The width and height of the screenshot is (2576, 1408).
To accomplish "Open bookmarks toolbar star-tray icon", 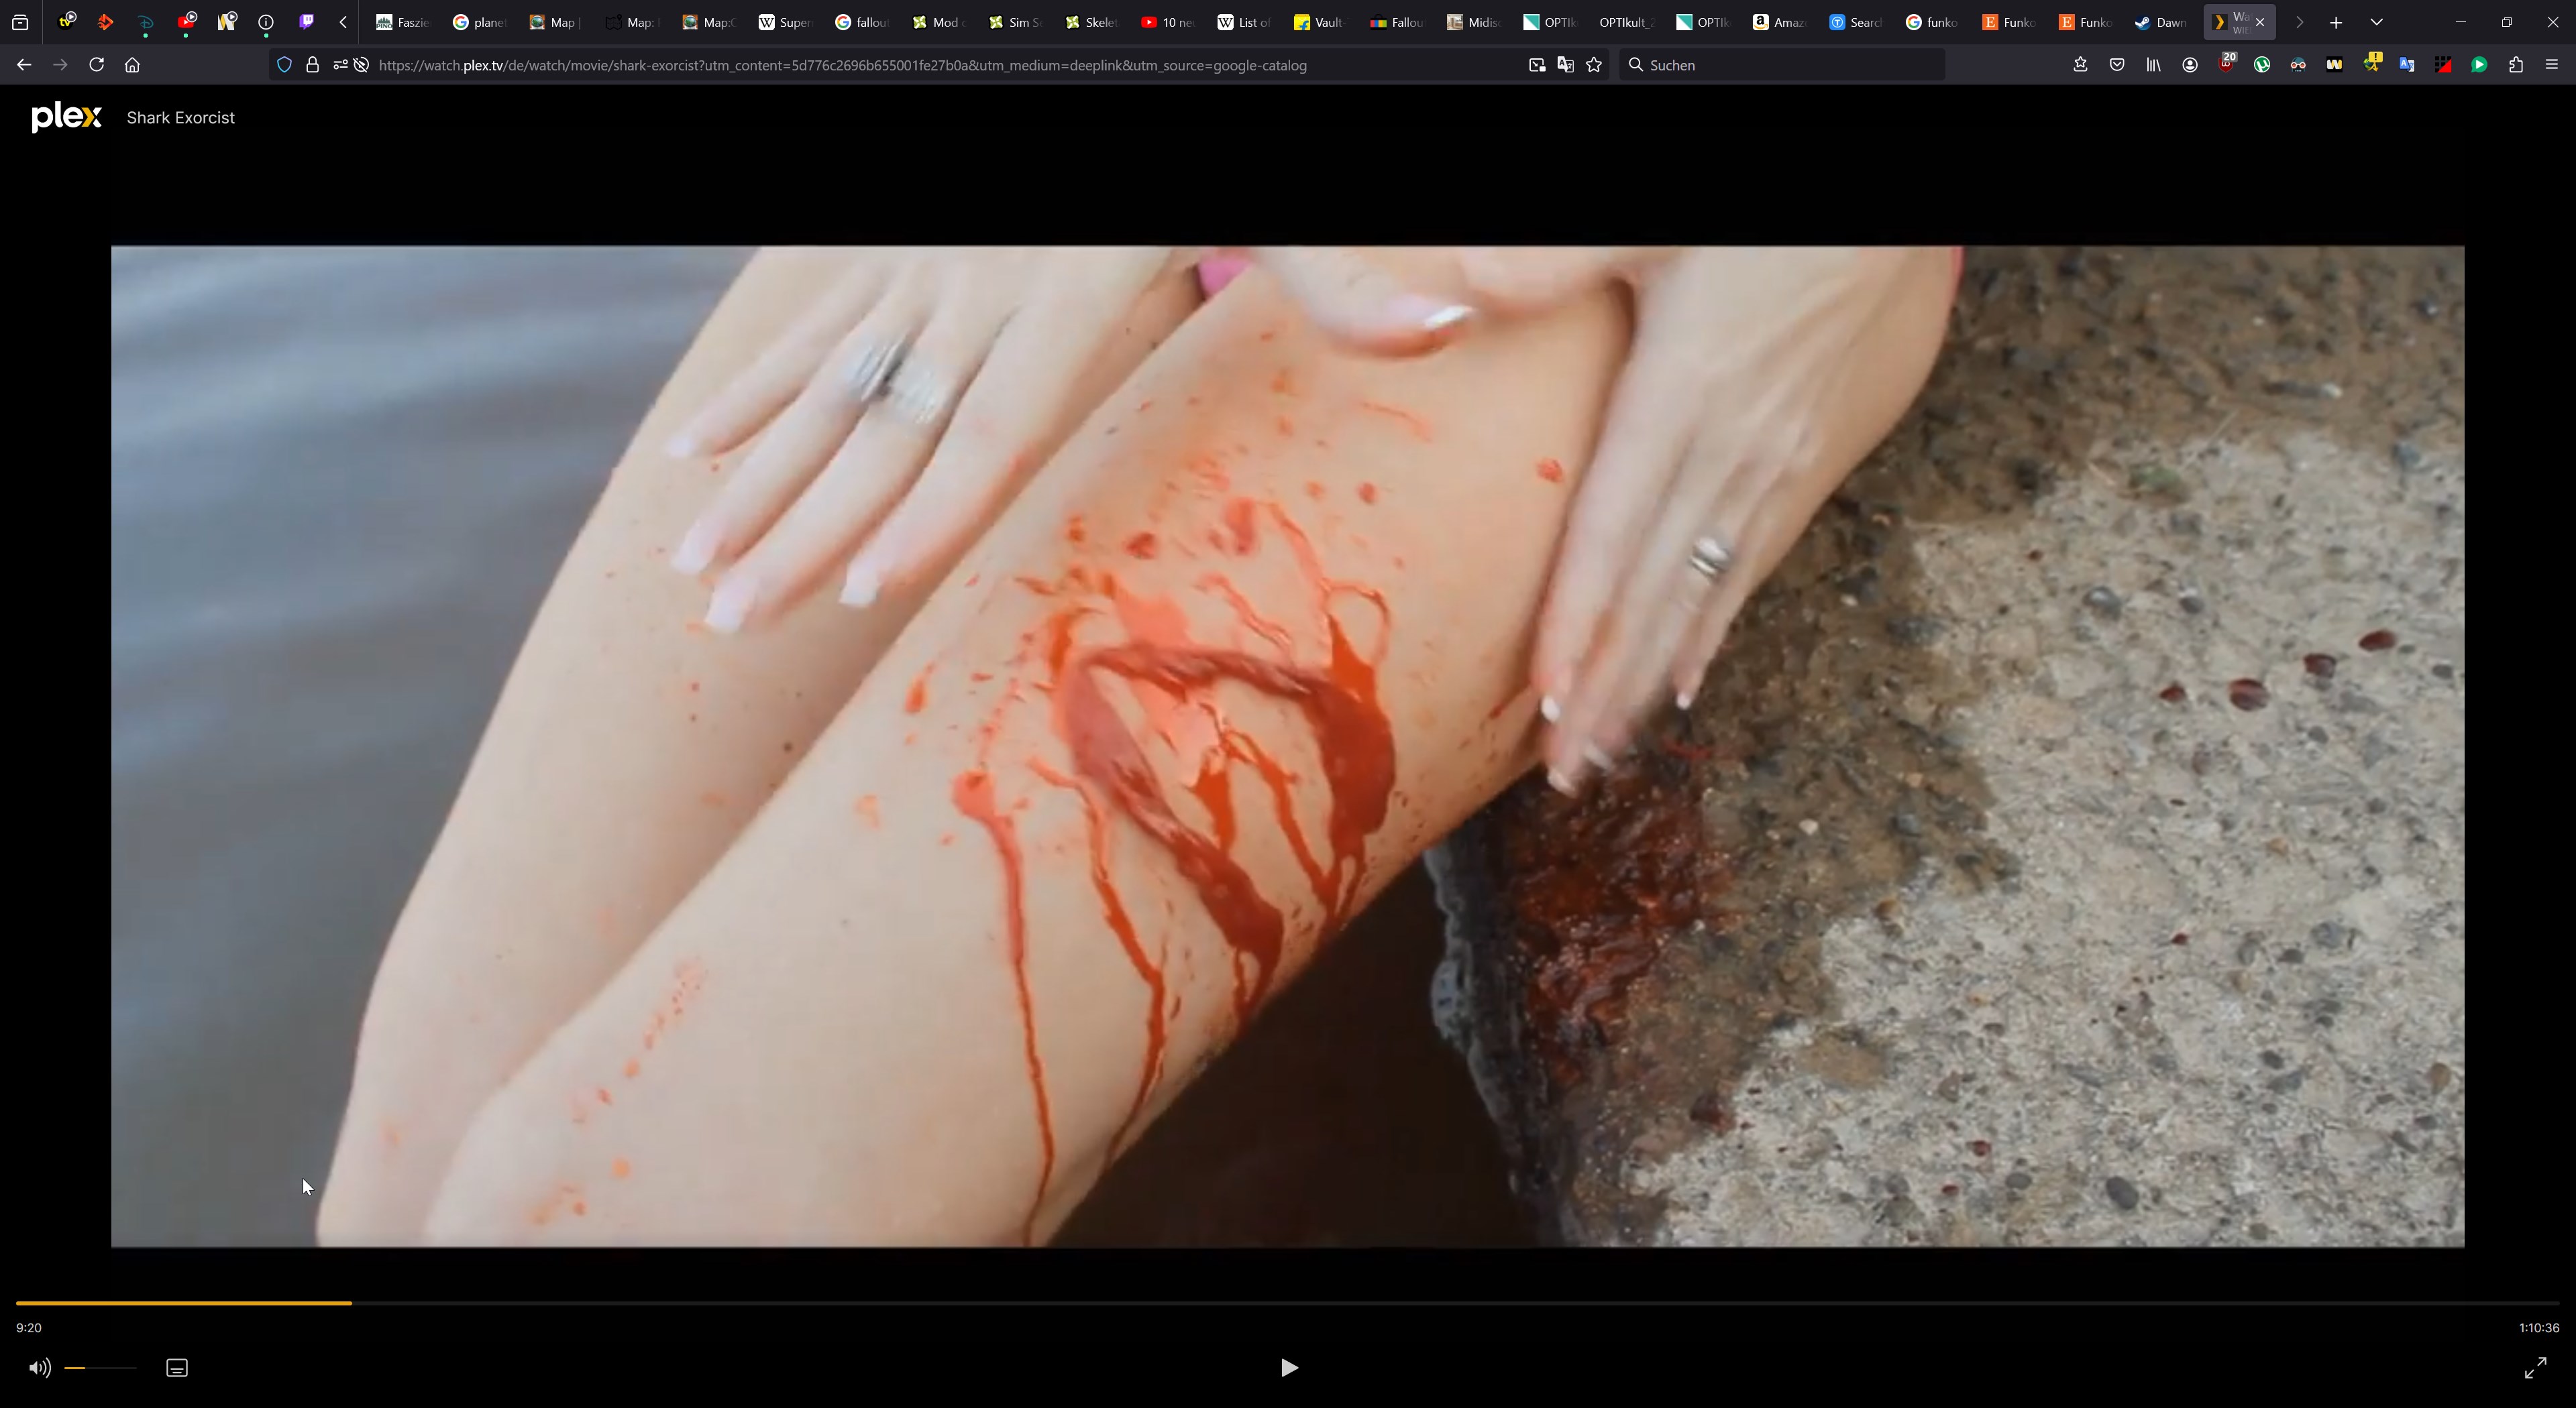I will (x=2080, y=65).
